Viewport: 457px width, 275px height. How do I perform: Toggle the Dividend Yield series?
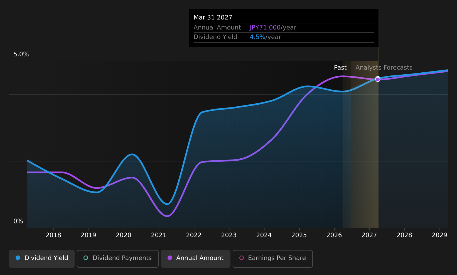(x=42, y=259)
